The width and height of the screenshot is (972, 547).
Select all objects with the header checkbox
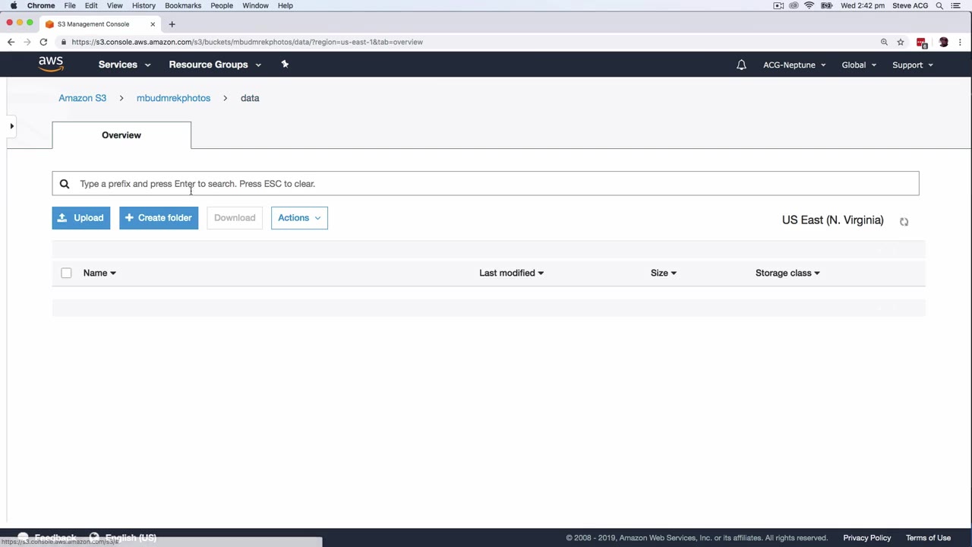66,273
